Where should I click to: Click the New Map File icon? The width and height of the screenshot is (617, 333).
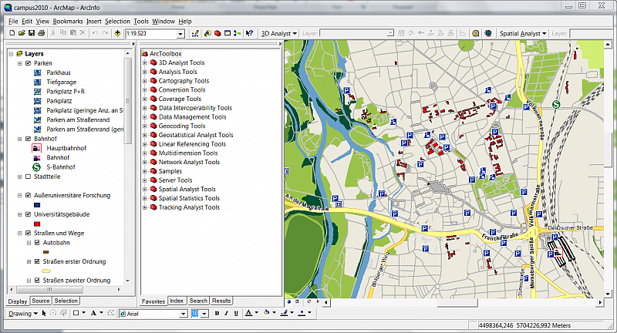click(x=12, y=33)
